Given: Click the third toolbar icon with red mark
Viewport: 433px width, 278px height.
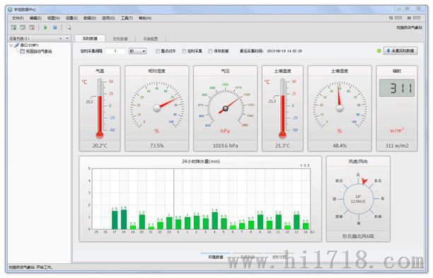Looking at the screenshot, I should tap(32, 28).
